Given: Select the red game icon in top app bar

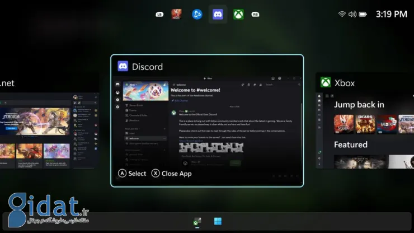Looking at the screenshot, I should pyautogui.click(x=176, y=14).
